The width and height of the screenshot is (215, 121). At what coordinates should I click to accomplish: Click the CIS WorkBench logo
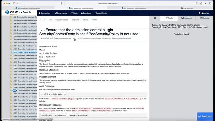pyautogui.click(x=18, y=12)
